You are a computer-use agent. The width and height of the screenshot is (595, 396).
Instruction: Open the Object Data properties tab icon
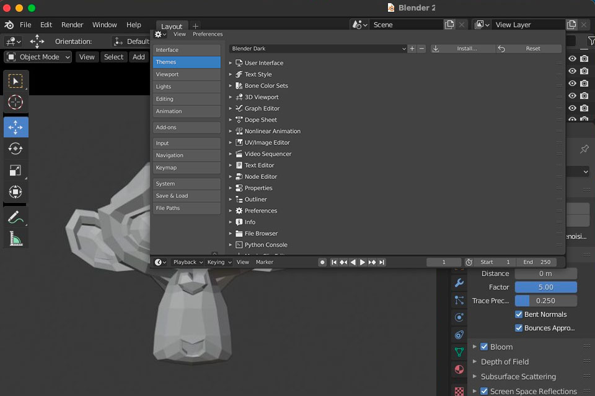(x=459, y=352)
